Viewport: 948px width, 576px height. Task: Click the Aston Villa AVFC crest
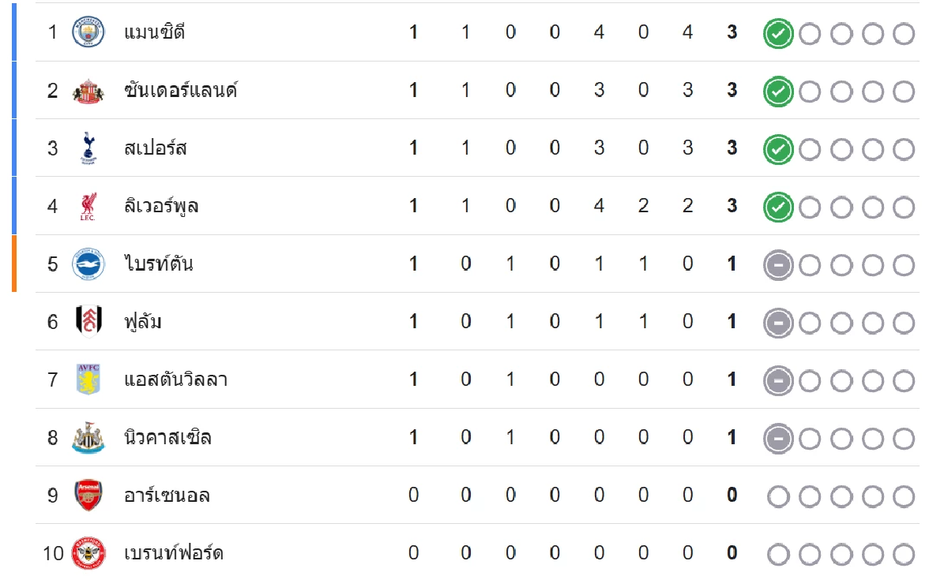[88, 380]
